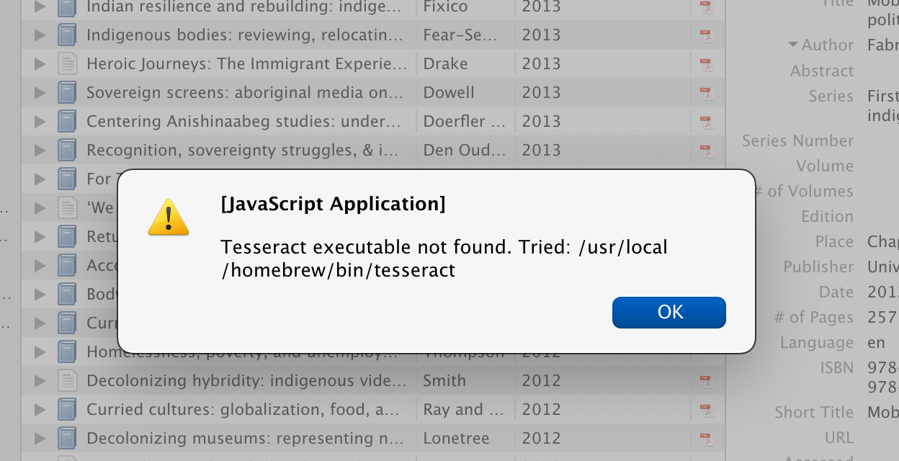Screen dimensions: 899x461
Task: Select the title 'Heroic Journeys: The Immigrant Experie…'
Action: [247, 63]
